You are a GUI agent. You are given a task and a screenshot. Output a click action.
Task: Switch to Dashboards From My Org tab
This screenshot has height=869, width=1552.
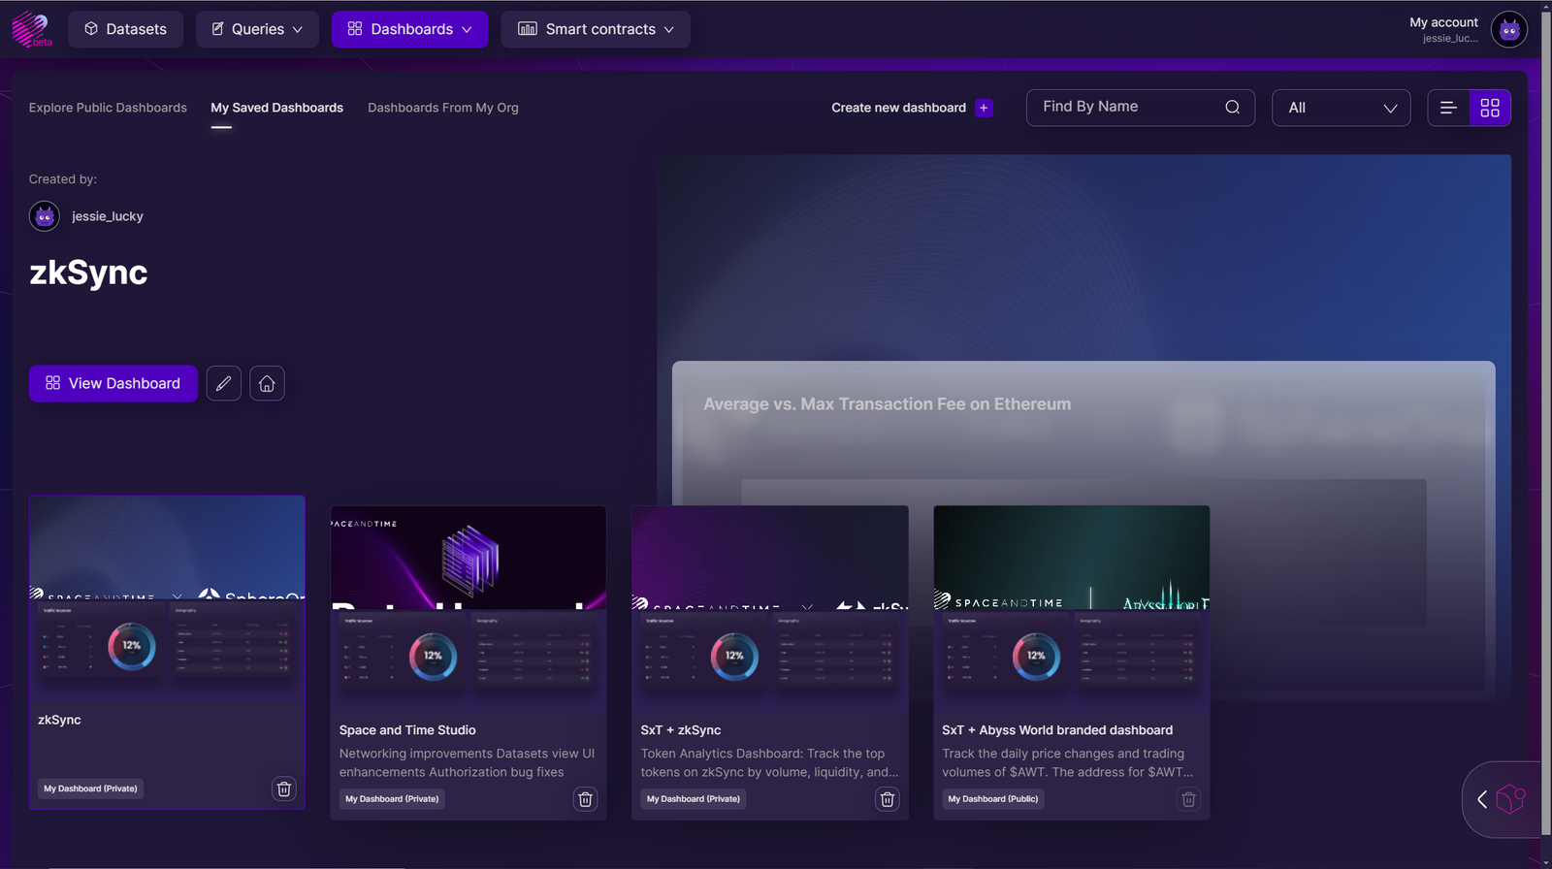[443, 108]
